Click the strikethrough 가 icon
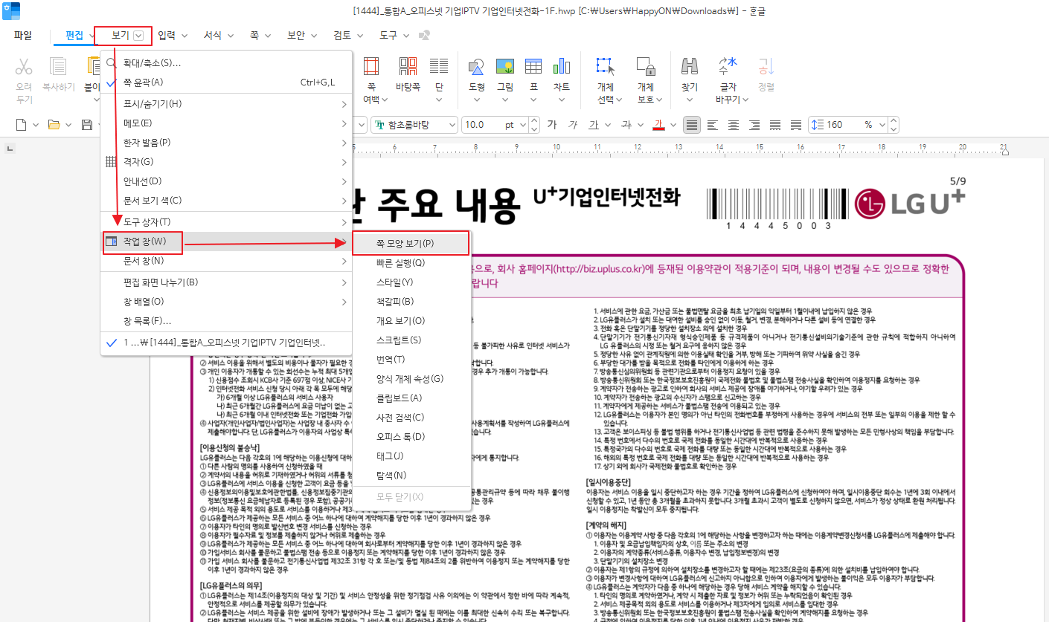This screenshot has width=1049, height=622. tap(626, 125)
